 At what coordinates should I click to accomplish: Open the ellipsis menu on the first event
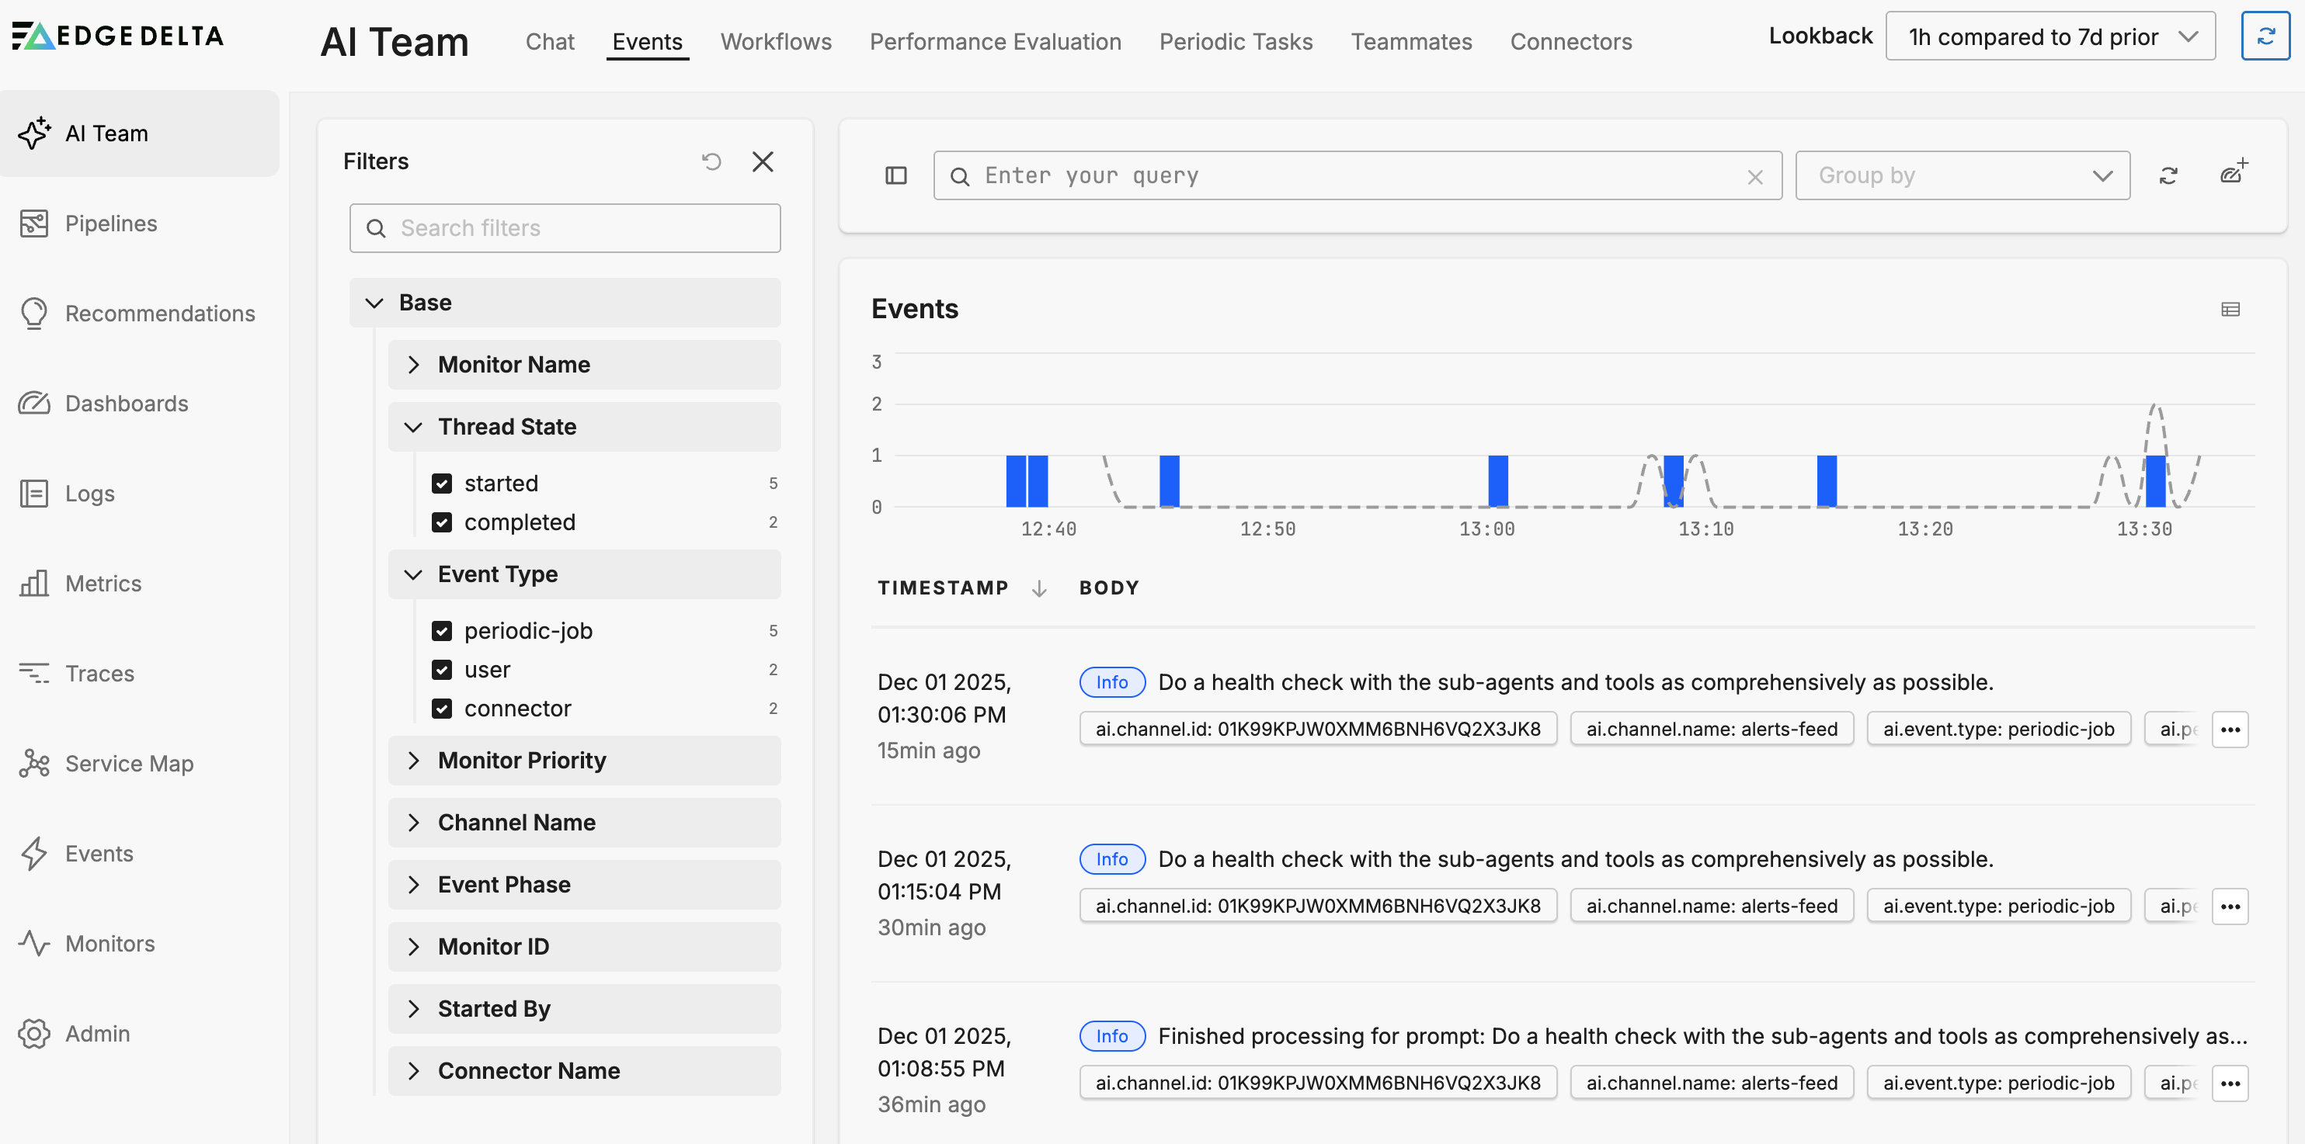coord(2230,729)
